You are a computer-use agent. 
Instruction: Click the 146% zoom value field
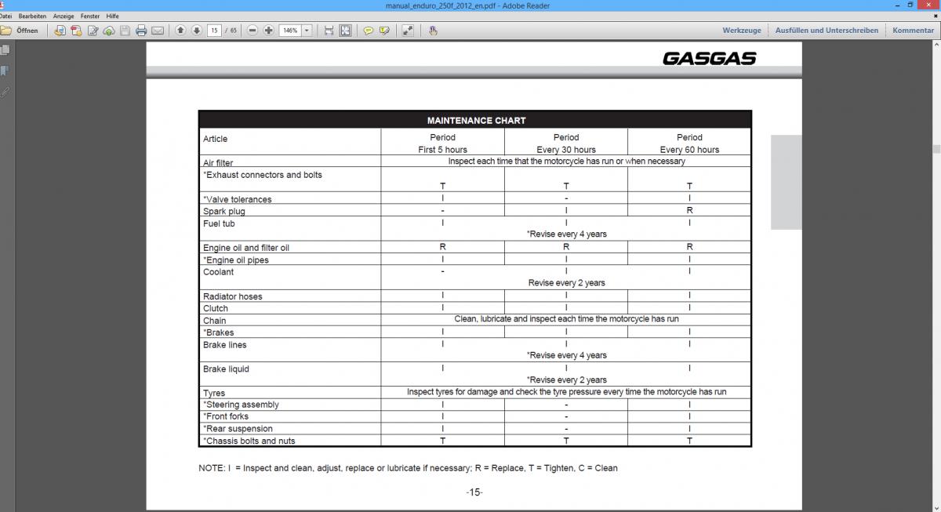289,31
